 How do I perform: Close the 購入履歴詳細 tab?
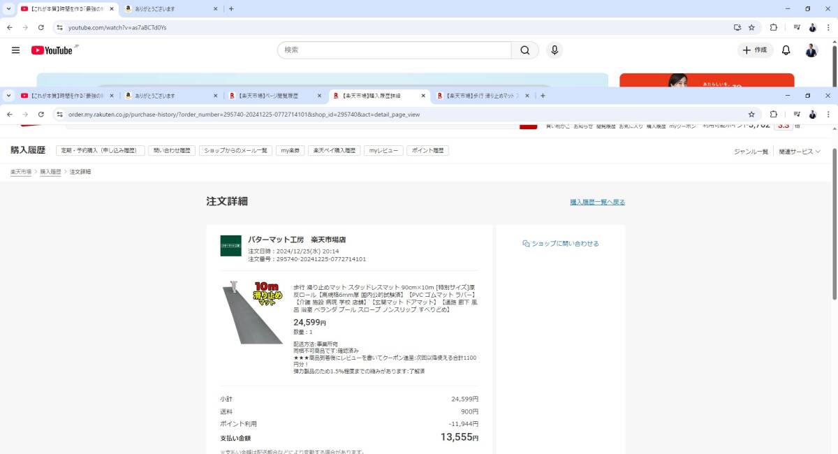422,96
